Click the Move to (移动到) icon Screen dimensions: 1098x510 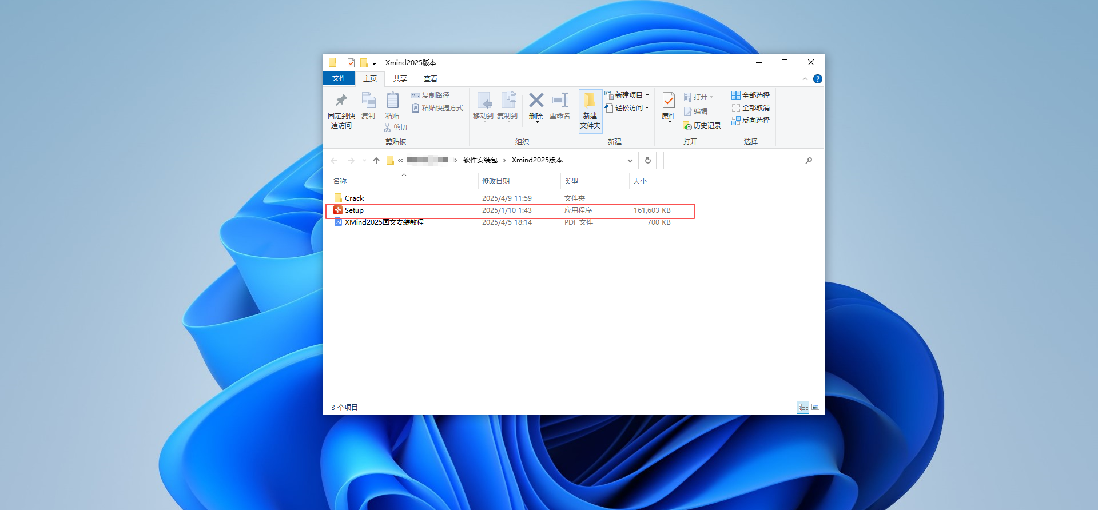pos(484,101)
